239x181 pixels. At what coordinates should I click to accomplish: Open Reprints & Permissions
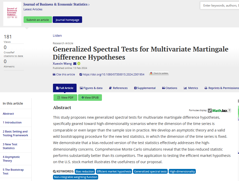tap(221, 88)
